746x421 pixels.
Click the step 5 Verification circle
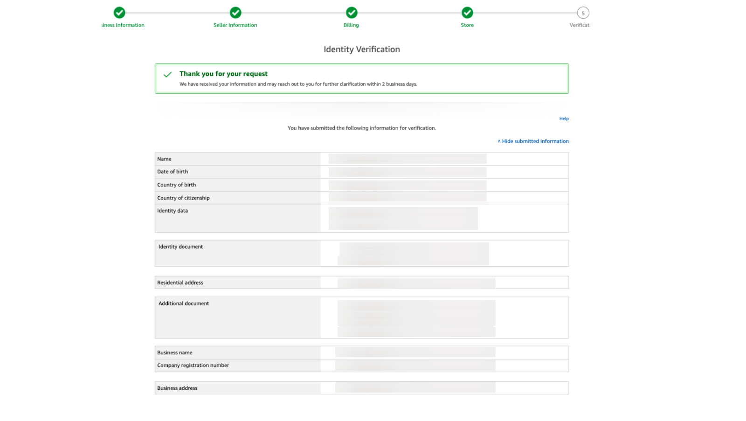(x=583, y=13)
